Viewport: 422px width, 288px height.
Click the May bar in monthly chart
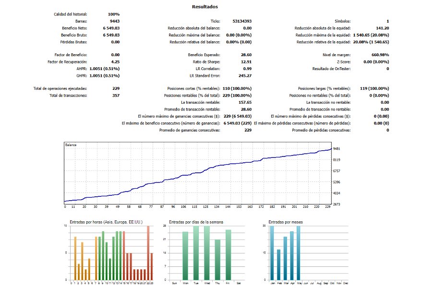coord(298,253)
